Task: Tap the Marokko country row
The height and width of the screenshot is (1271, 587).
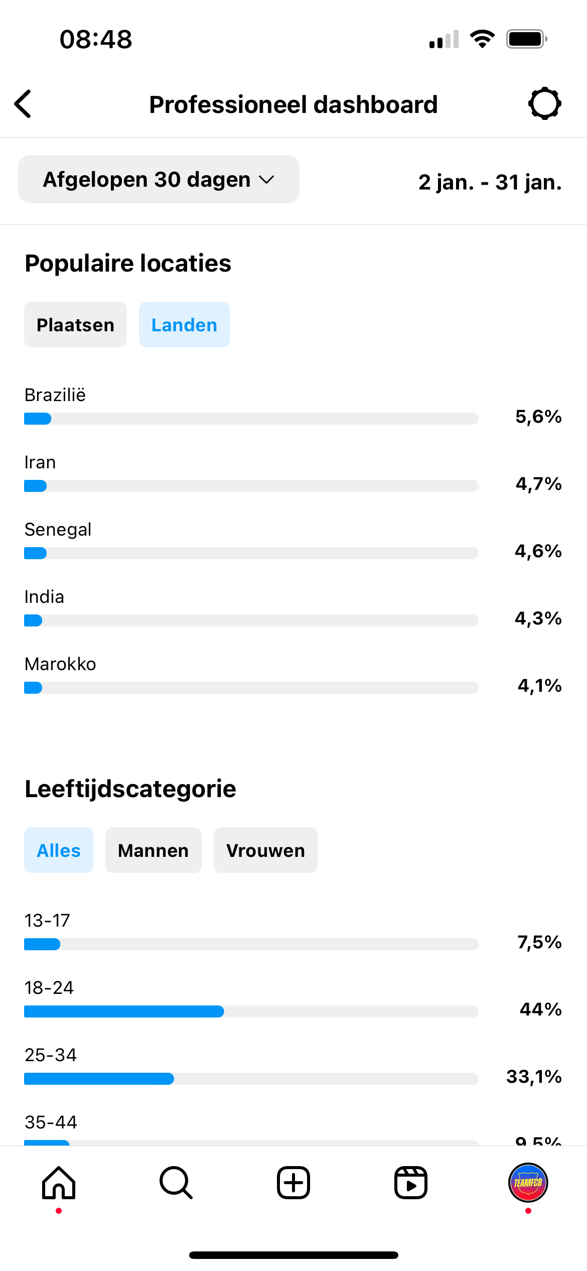Action: pos(293,675)
